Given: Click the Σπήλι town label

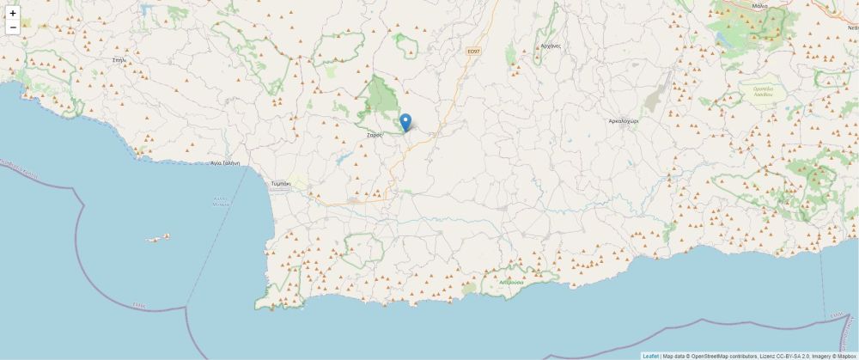Looking at the screenshot, I should (x=119, y=59).
